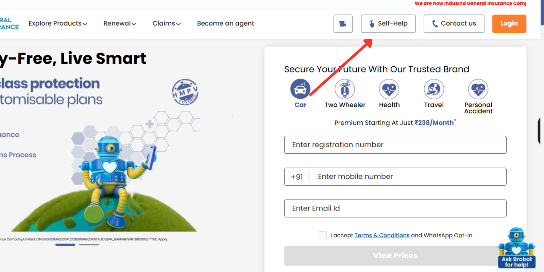Select Become an agent in navigation

pos(225,23)
